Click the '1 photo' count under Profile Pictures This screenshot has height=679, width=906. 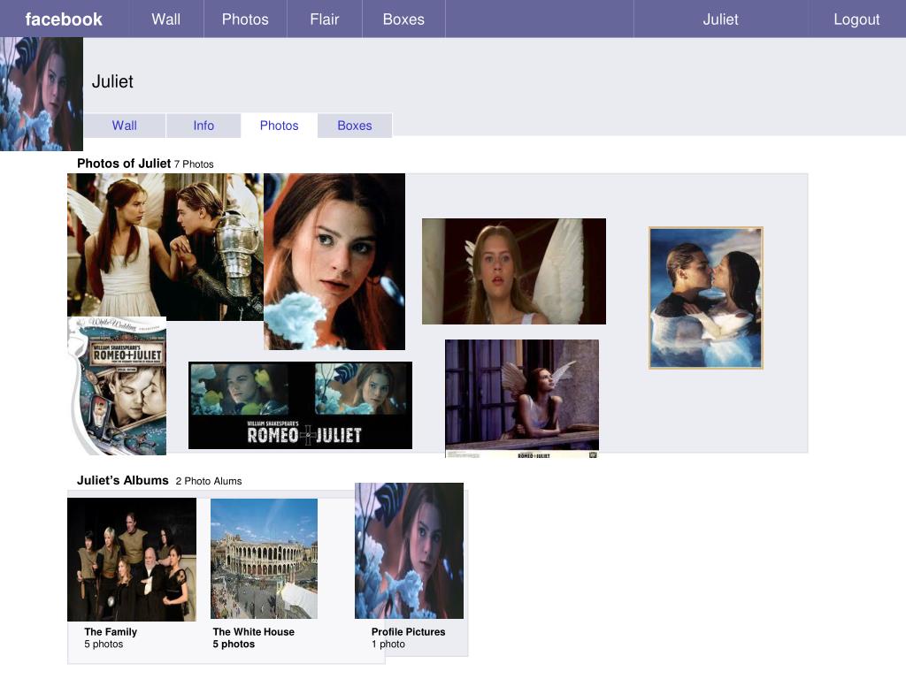click(x=388, y=644)
